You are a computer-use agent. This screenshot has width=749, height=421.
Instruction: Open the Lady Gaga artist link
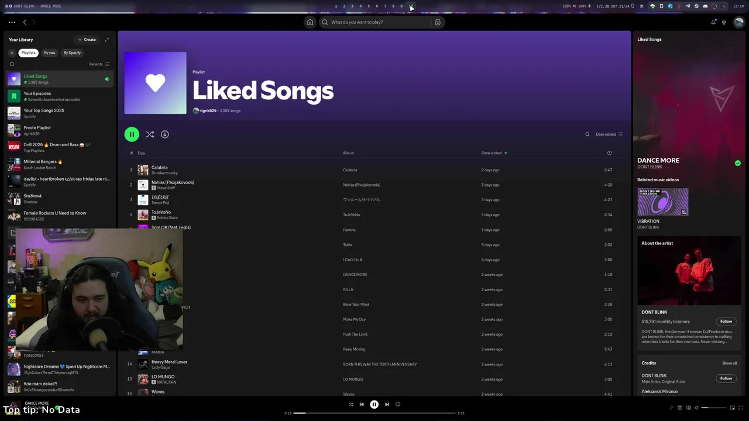point(160,368)
